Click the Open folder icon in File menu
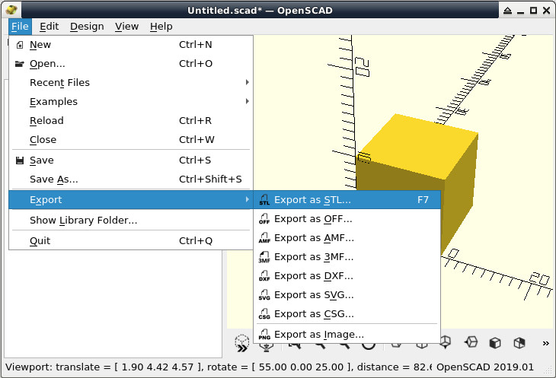Screen dimensions: 556x378 (20, 64)
